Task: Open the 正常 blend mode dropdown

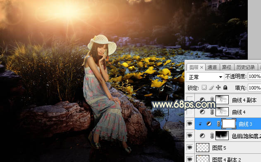Action: point(205,77)
